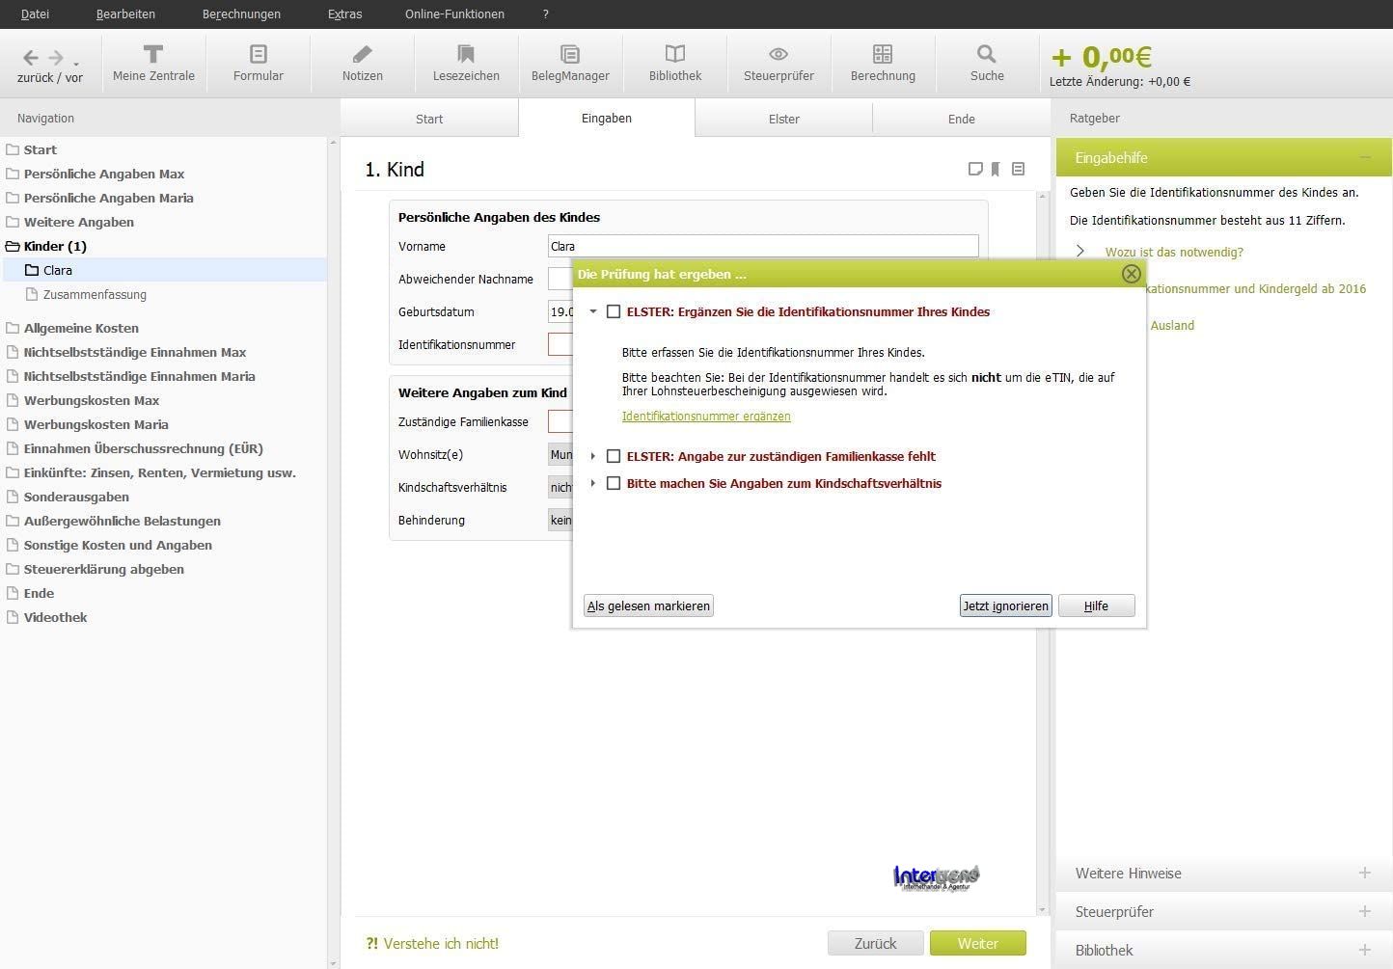
Task: Click the Jetzt ignorieren button
Action: [x=1005, y=606]
